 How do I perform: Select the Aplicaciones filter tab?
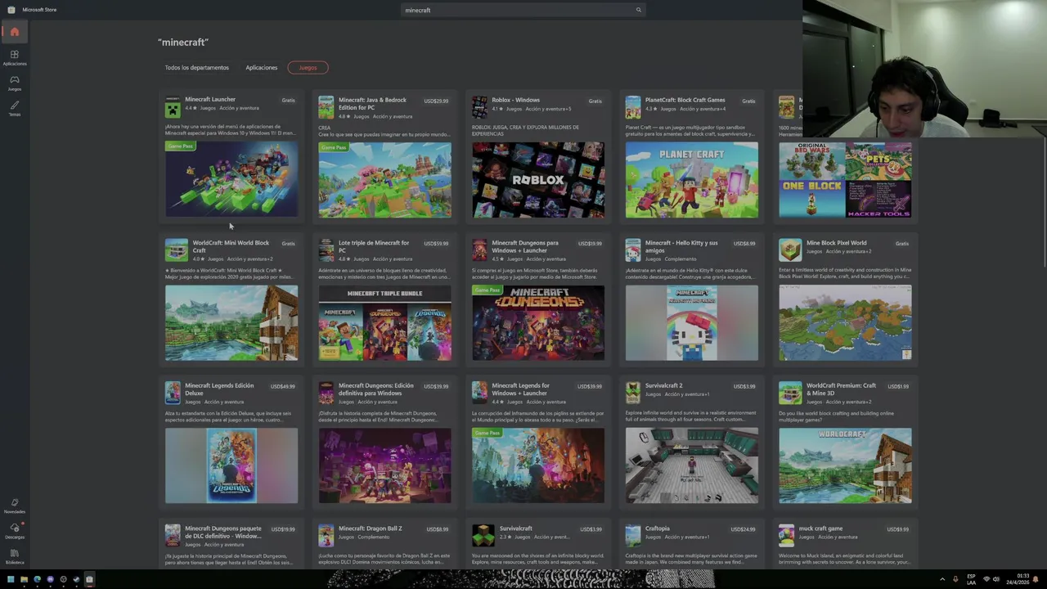tap(262, 67)
